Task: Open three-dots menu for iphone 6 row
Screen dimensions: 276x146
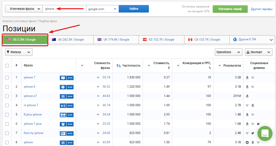Action: 70,87
